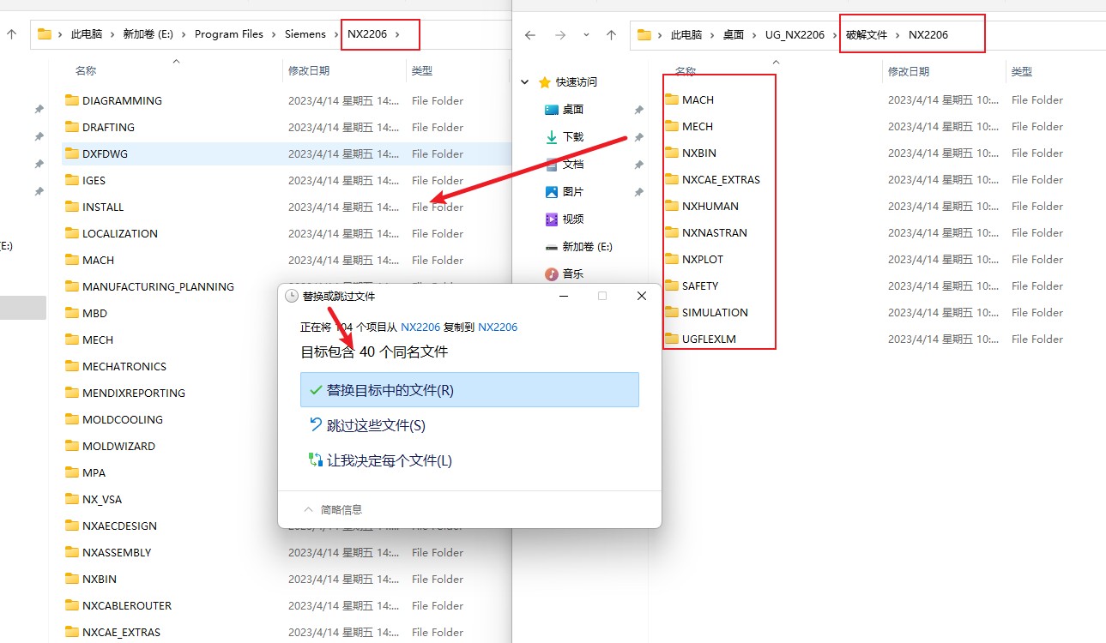1106x643 pixels.
Task: Click the back arrow in right window
Action: (x=530, y=35)
